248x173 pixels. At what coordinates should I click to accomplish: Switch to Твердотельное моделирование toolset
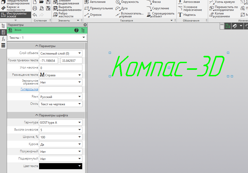16,2
